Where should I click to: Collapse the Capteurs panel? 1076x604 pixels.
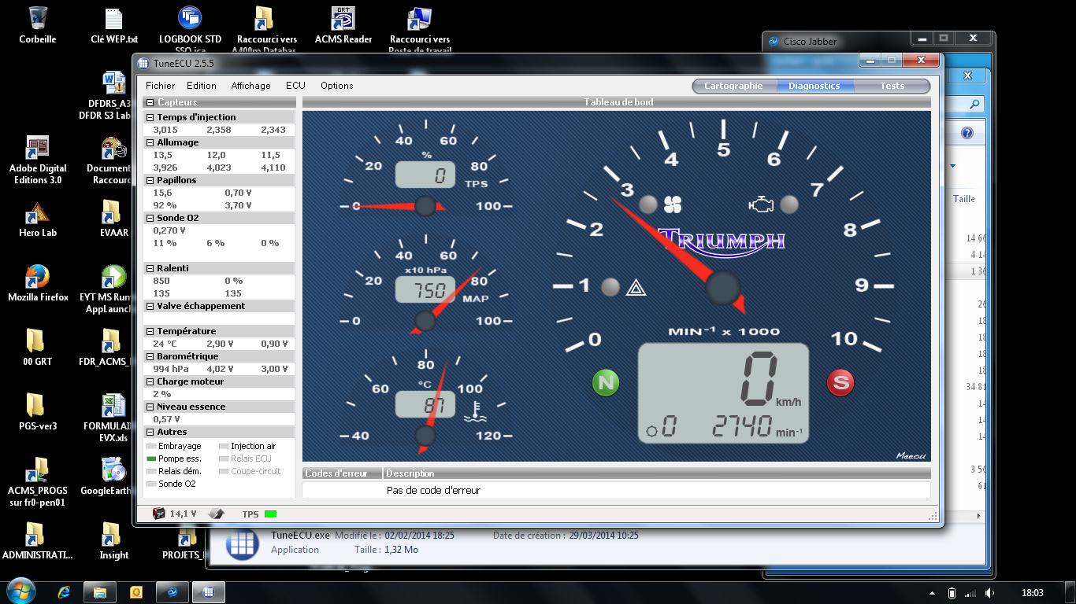pyautogui.click(x=150, y=102)
